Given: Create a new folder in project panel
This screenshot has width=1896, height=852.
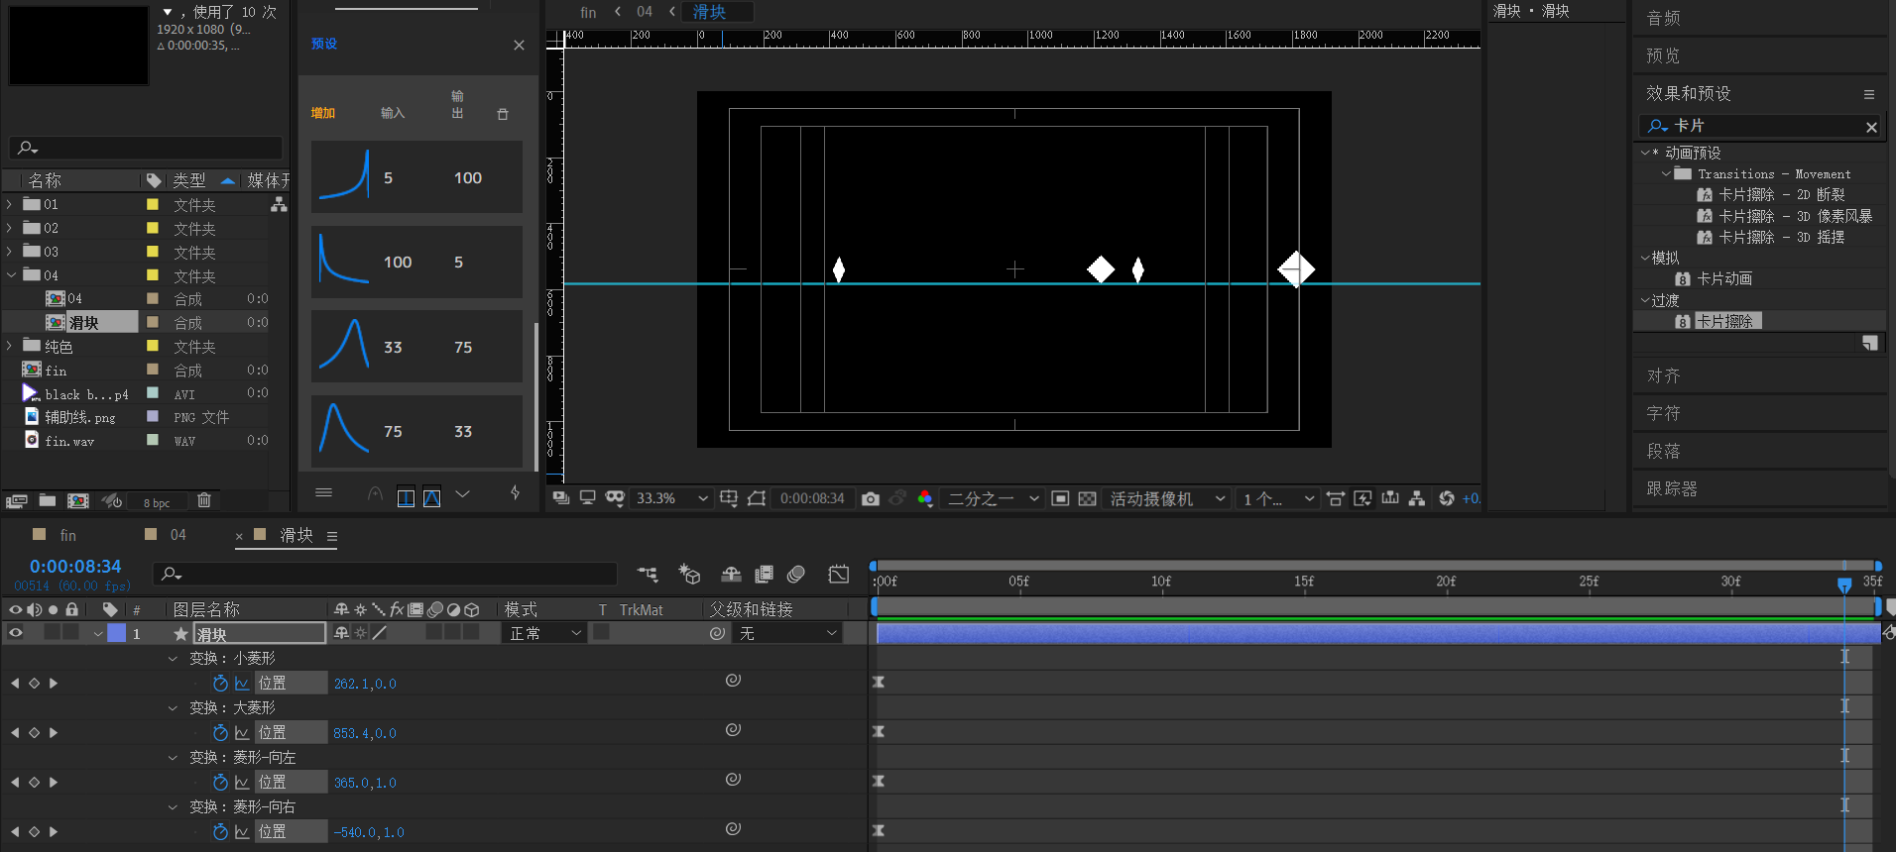Looking at the screenshot, I should pos(47,501).
